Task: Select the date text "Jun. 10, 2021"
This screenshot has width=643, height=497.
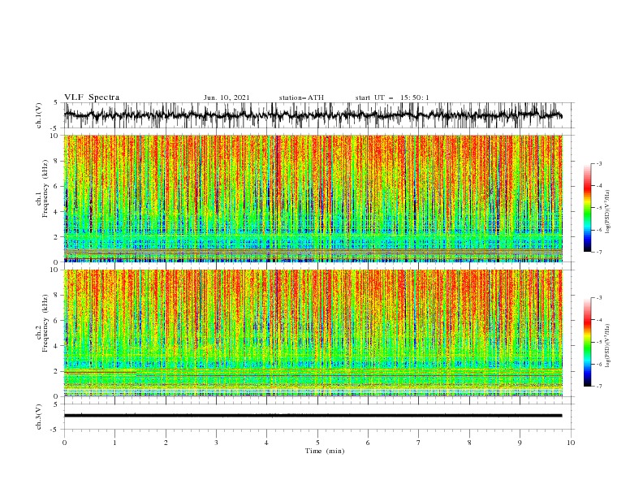Action: click(x=227, y=97)
